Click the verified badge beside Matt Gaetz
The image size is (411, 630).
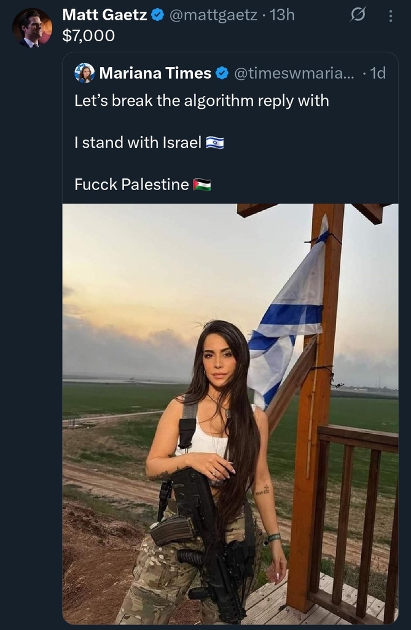158,15
